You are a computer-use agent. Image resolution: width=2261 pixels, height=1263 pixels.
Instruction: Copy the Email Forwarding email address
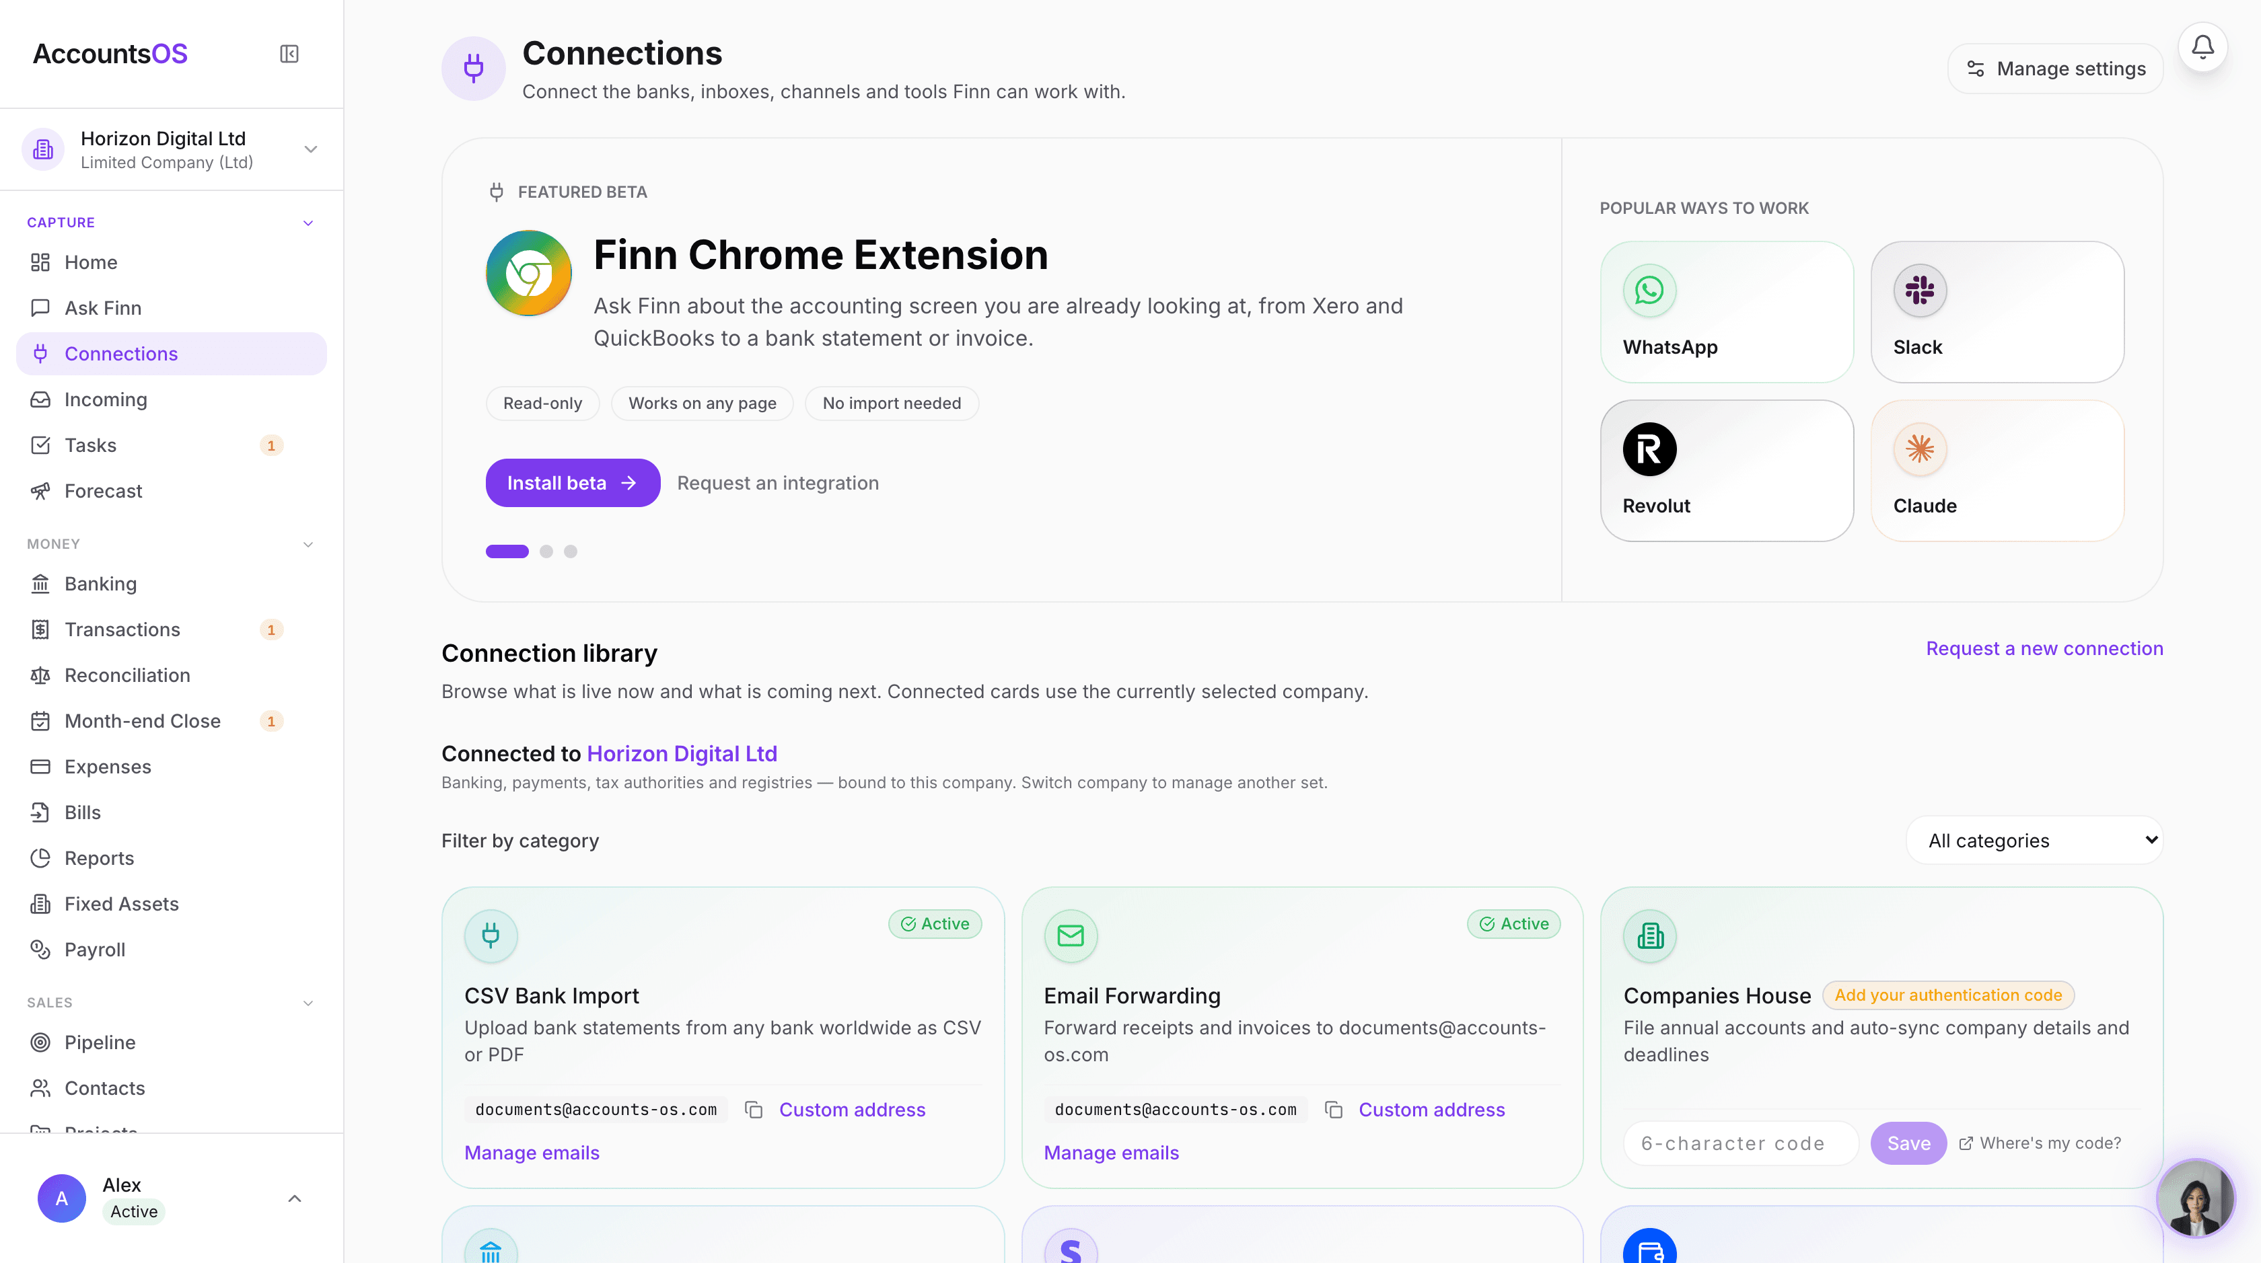[1333, 1110]
